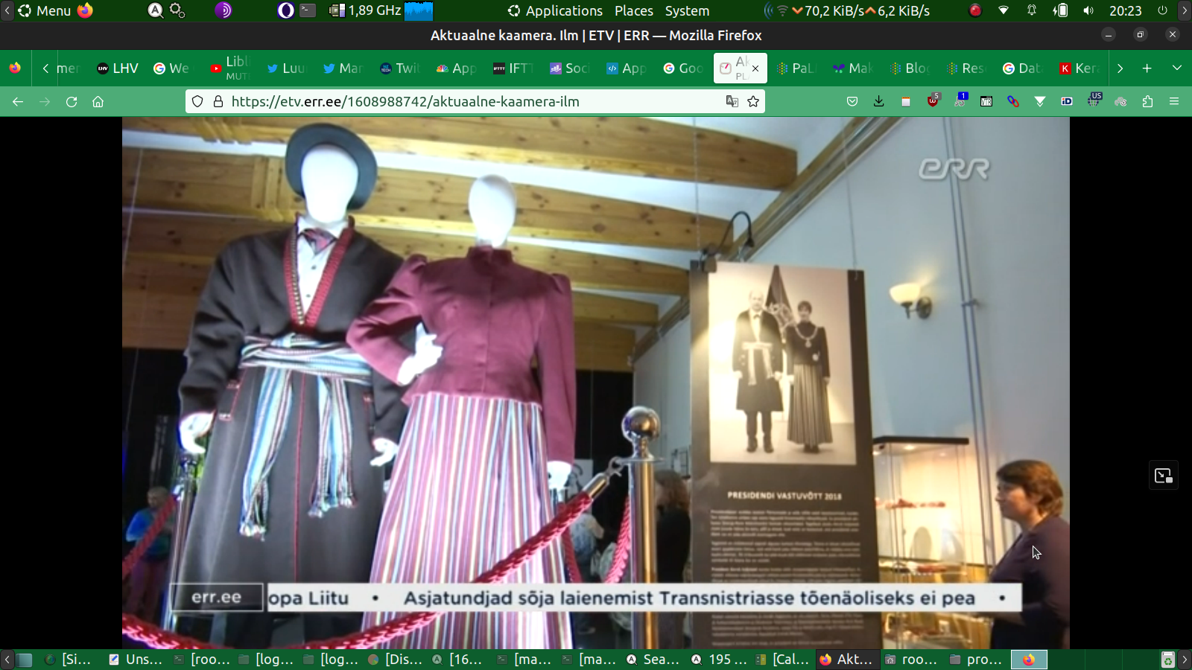This screenshot has height=670, width=1192.
Task: Open the gray cloud extension icon
Action: [x=1120, y=101]
